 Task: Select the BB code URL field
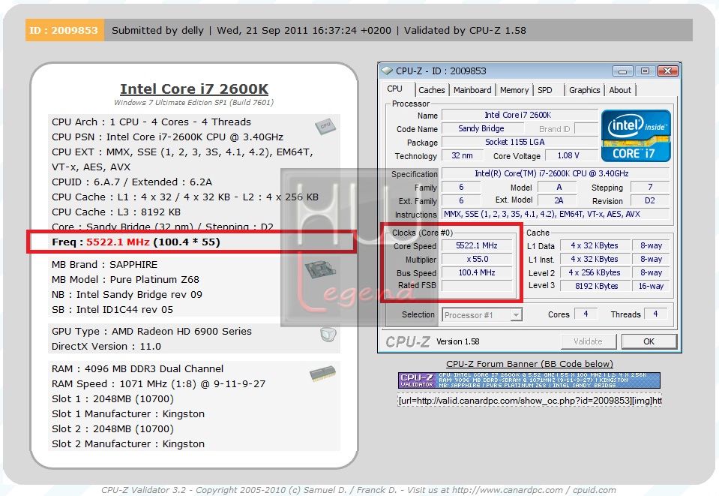click(529, 401)
